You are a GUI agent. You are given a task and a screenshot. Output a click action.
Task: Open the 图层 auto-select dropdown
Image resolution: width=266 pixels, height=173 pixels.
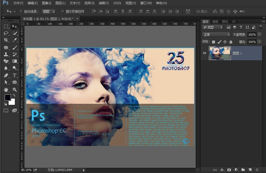pos(48,11)
